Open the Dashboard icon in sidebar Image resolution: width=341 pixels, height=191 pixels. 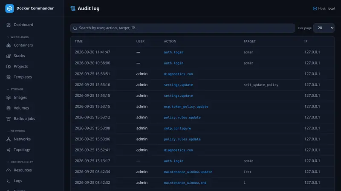coord(9,25)
